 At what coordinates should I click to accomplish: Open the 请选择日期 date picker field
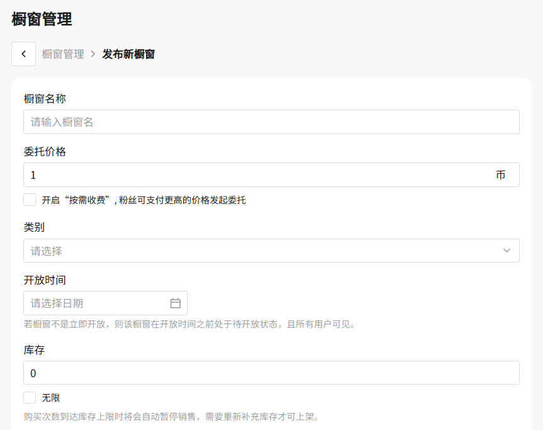pyautogui.click(x=105, y=303)
